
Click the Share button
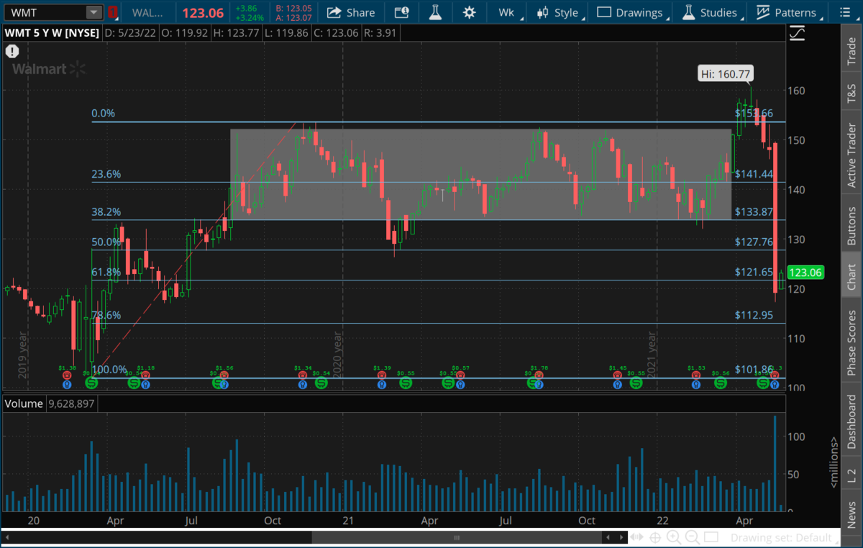(x=351, y=12)
